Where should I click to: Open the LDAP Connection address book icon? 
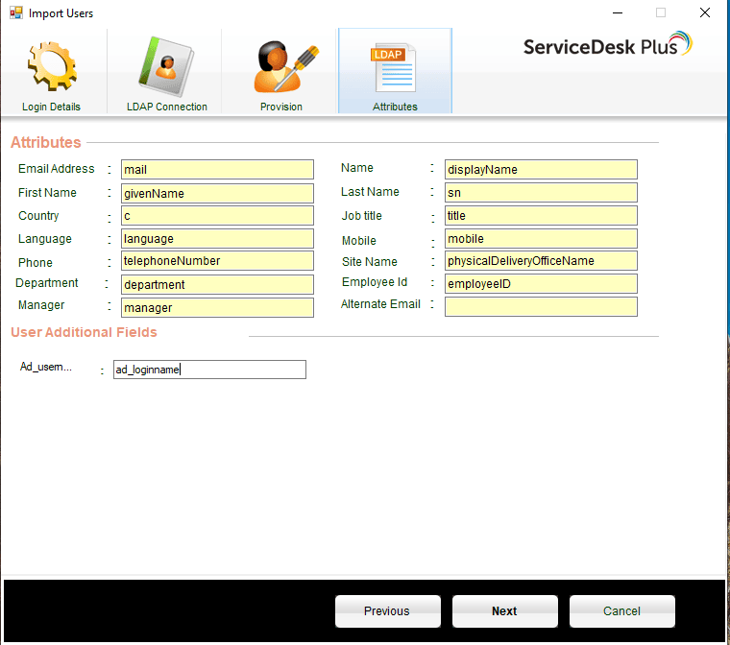pos(166,67)
